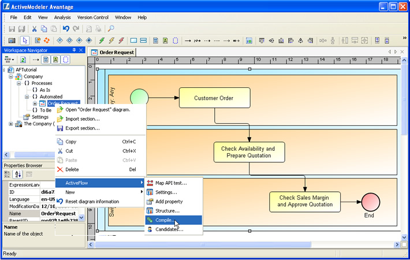Click the Workspace Navigator horizontal scrollbar thumb
The width and height of the screenshot is (410, 260).
click(x=34, y=155)
